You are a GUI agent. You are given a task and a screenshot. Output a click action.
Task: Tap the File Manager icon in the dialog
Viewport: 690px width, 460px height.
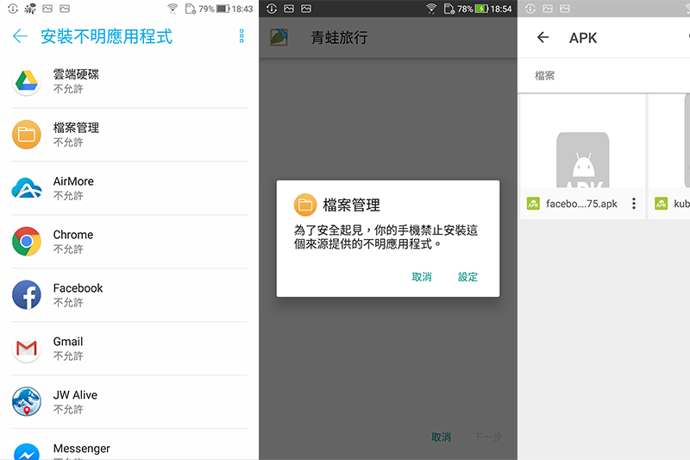coord(305,205)
